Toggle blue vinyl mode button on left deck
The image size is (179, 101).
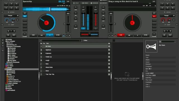(x=25, y=16)
